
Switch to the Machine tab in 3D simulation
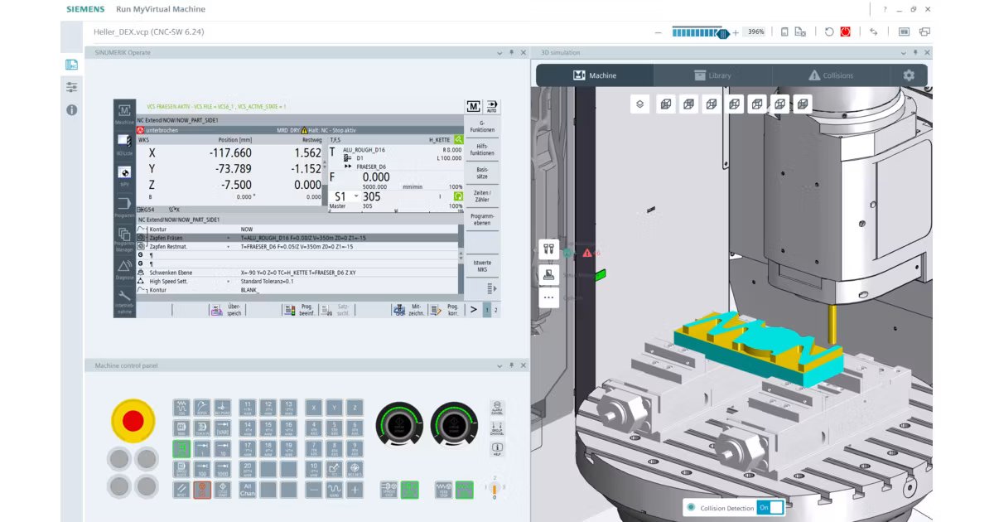[x=595, y=75]
